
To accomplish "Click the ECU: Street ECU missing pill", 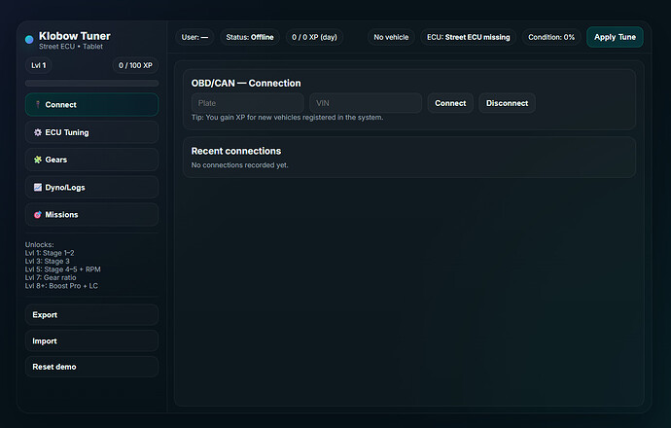I will point(468,37).
